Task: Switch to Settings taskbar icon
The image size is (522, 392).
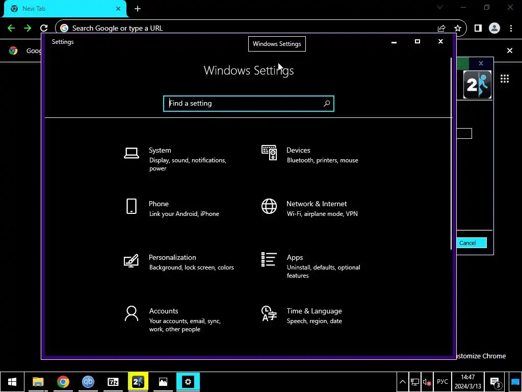Action: point(188,382)
